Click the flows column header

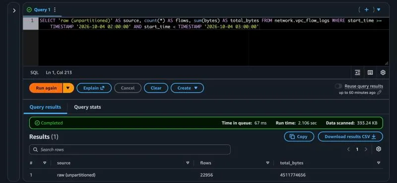pos(205,163)
